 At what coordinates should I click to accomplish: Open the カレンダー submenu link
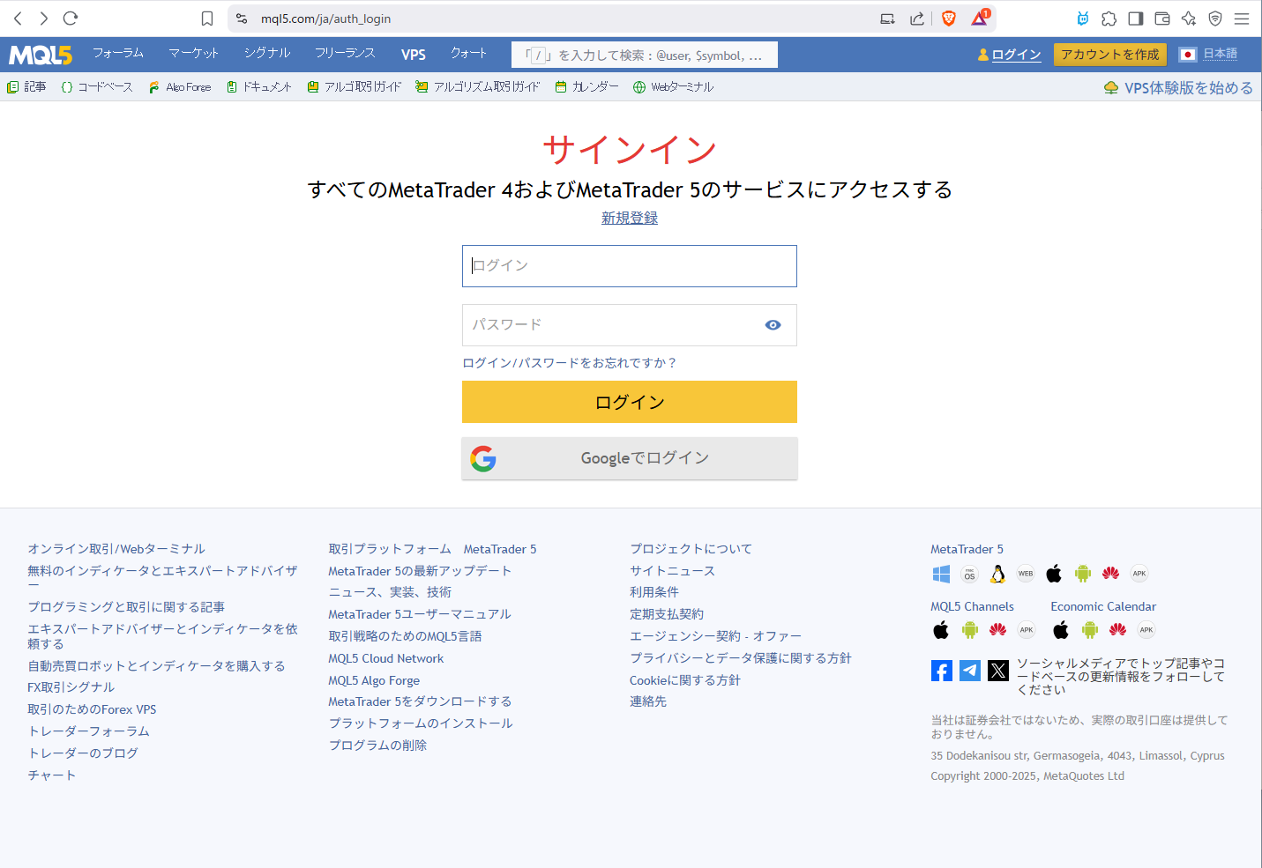[586, 86]
